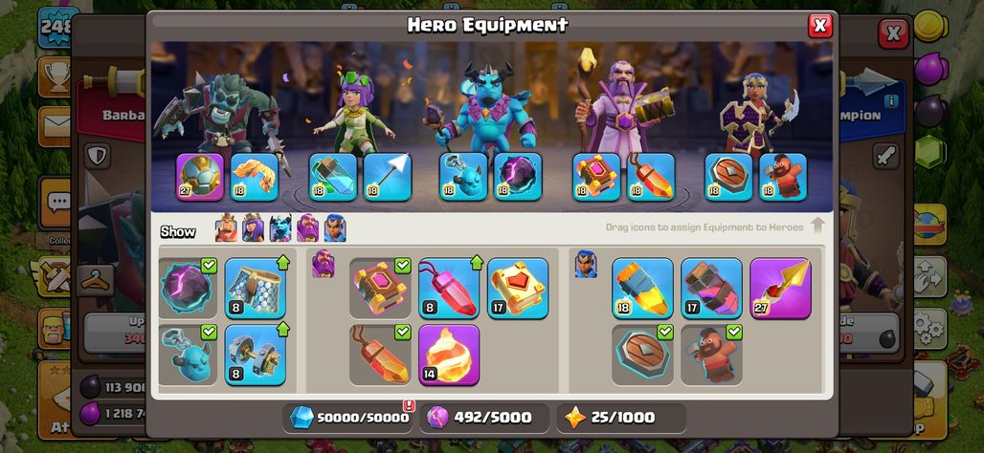984x453 pixels.
Task: Select the chainmail Metal Pants level 8
Action: point(256,289)
